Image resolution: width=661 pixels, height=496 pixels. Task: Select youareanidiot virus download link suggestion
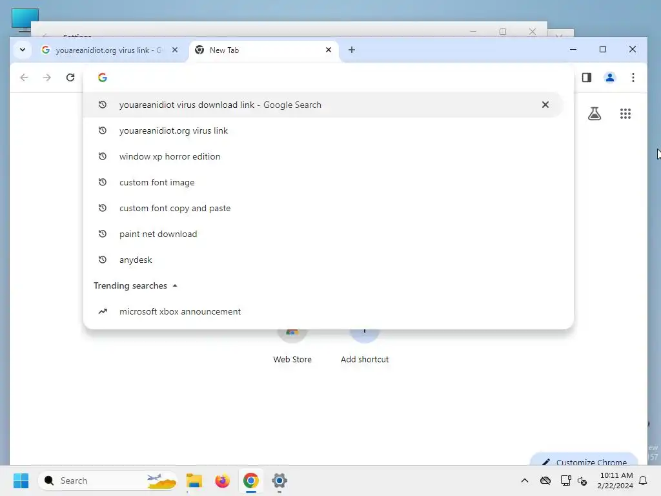[x=323, y=105]
